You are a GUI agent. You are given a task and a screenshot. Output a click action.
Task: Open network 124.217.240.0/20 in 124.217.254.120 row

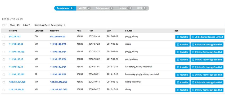[59, 82]
